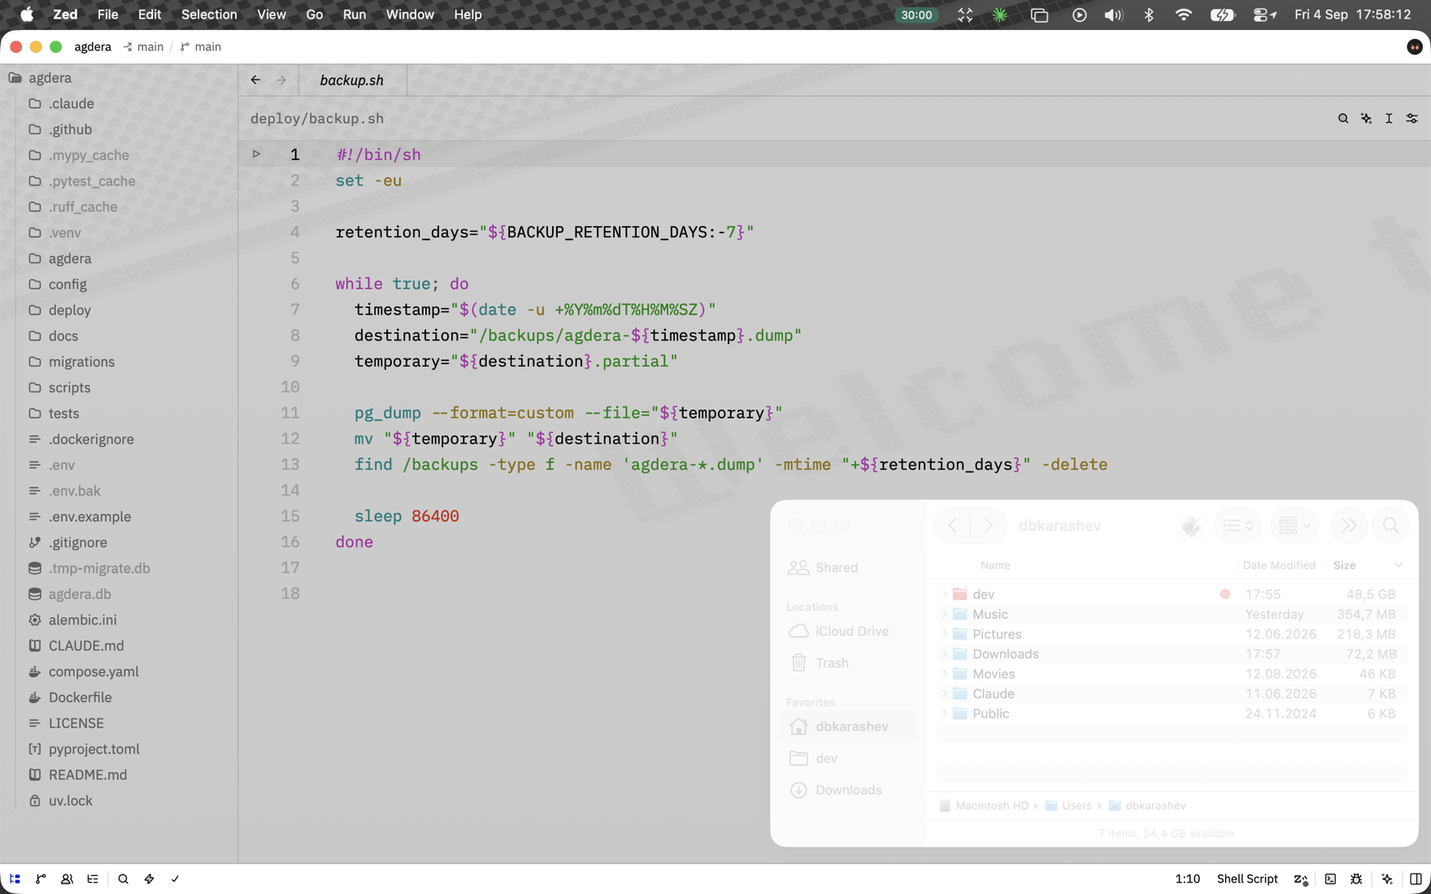Click buffer search icon in editor toolbar
The width and height of the screenshot is (1431, 894).
click(1343, 119)
